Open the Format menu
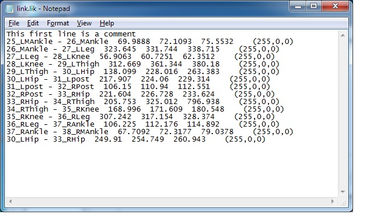This screenshot has width=378, height=222. (58, 23)
